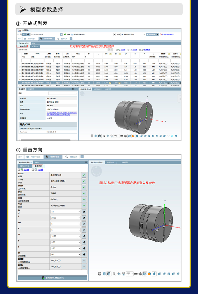Viewport: 198px width, 294px height.
Task: Click the zoom magnifier icon in lower 3D toolbar
Action: click(x=114, y=274)
